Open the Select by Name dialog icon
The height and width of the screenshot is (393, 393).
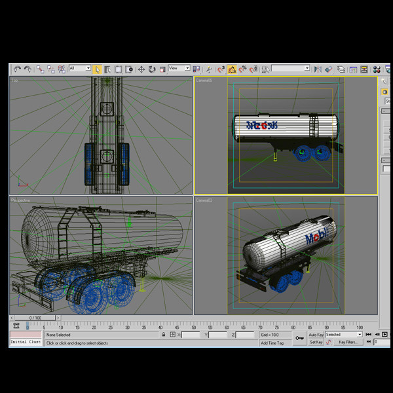(107, 69)
